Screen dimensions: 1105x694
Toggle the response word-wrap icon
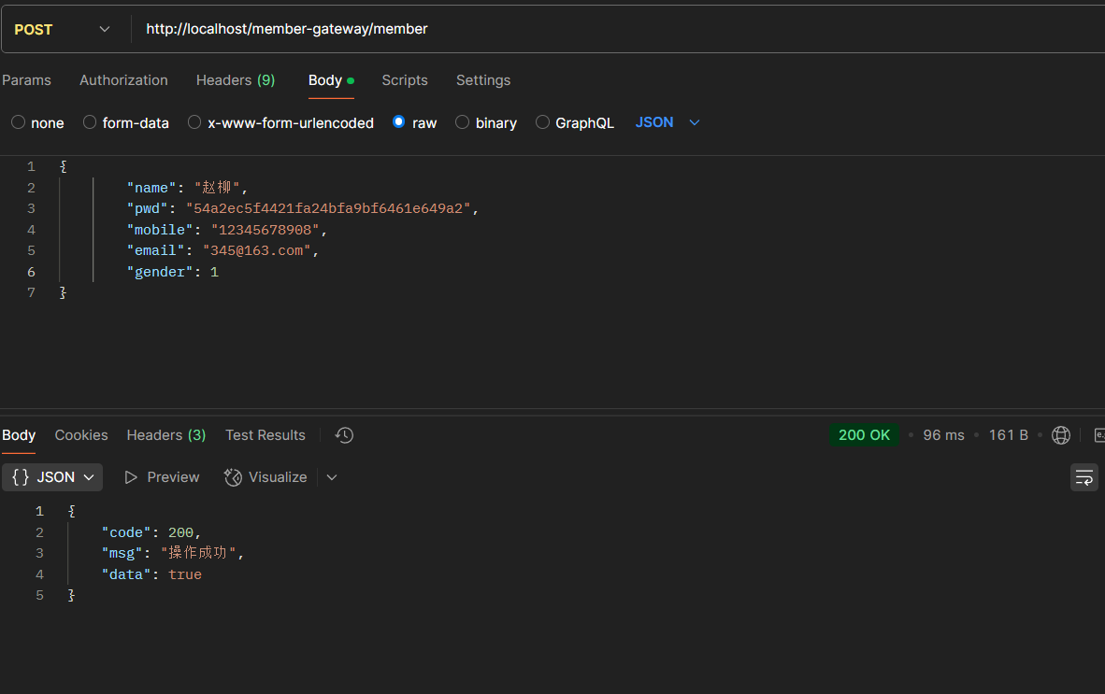tap(1083, 478)
